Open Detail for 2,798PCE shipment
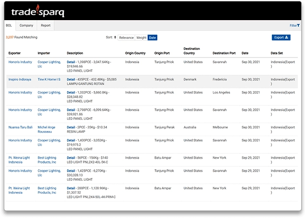 [71, 110]
